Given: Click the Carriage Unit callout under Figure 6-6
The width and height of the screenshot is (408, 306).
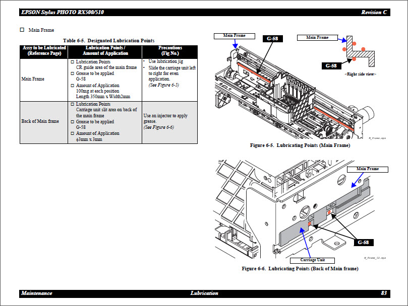Looking at the screenshot, I should coord(313,260).
